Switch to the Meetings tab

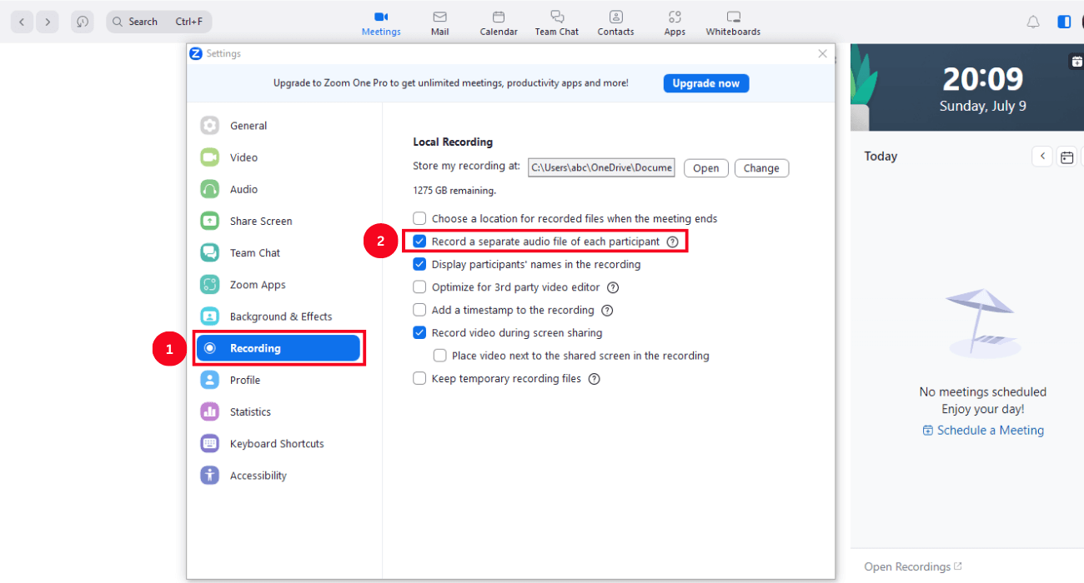pyautogui.click(x=381, y=23)
